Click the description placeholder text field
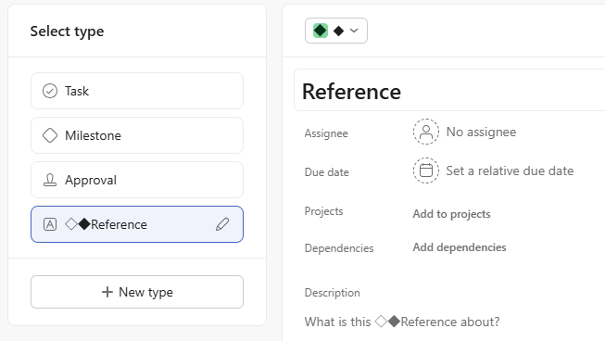 click(x=402, y=322)
